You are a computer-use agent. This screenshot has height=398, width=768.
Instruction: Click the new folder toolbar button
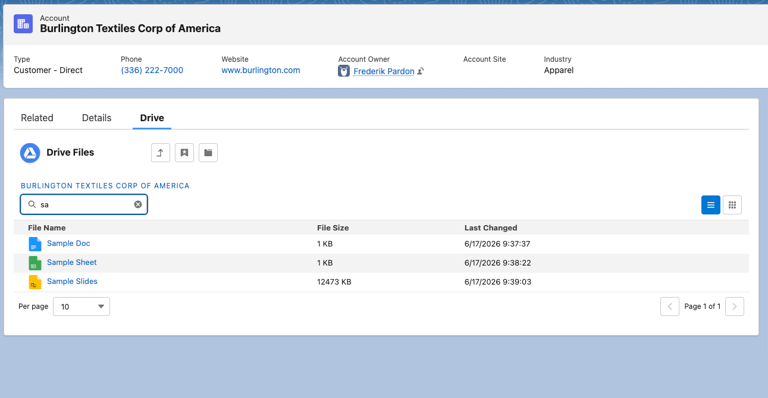tap(208, 153)
